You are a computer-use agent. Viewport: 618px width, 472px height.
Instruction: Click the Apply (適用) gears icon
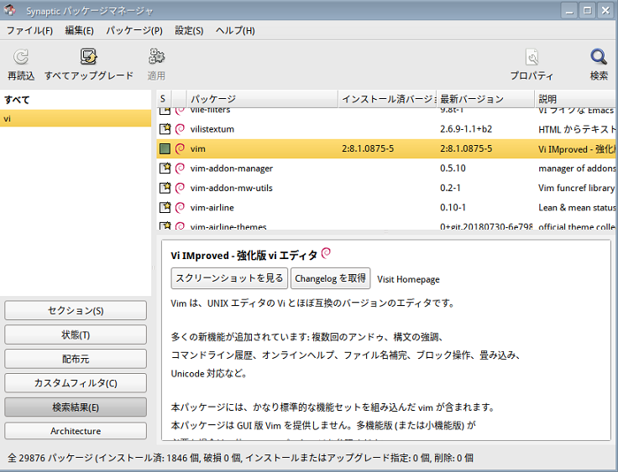tap(156, 57)
